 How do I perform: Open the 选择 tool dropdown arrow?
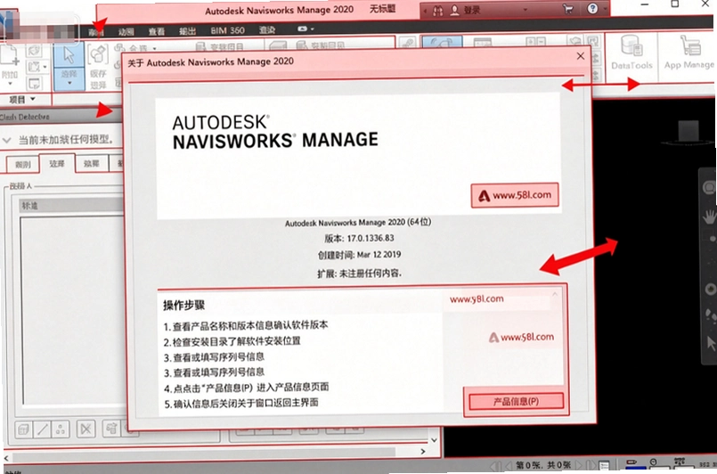click(69, 83)
